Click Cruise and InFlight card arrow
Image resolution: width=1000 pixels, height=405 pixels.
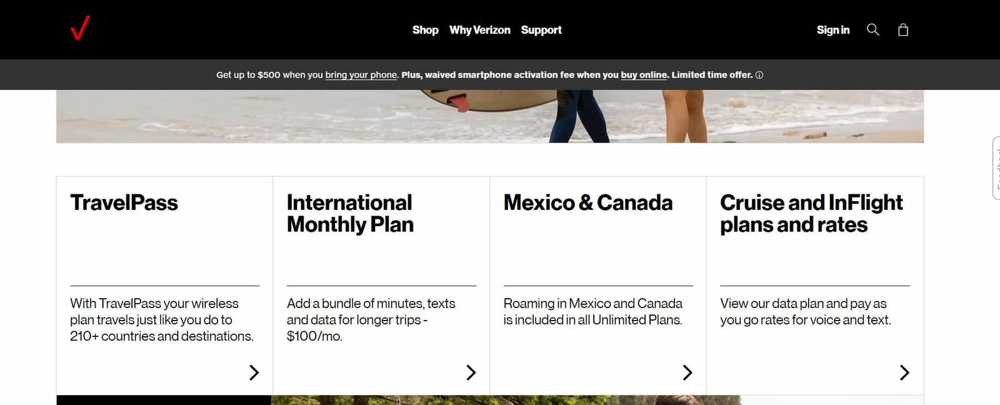904,372
